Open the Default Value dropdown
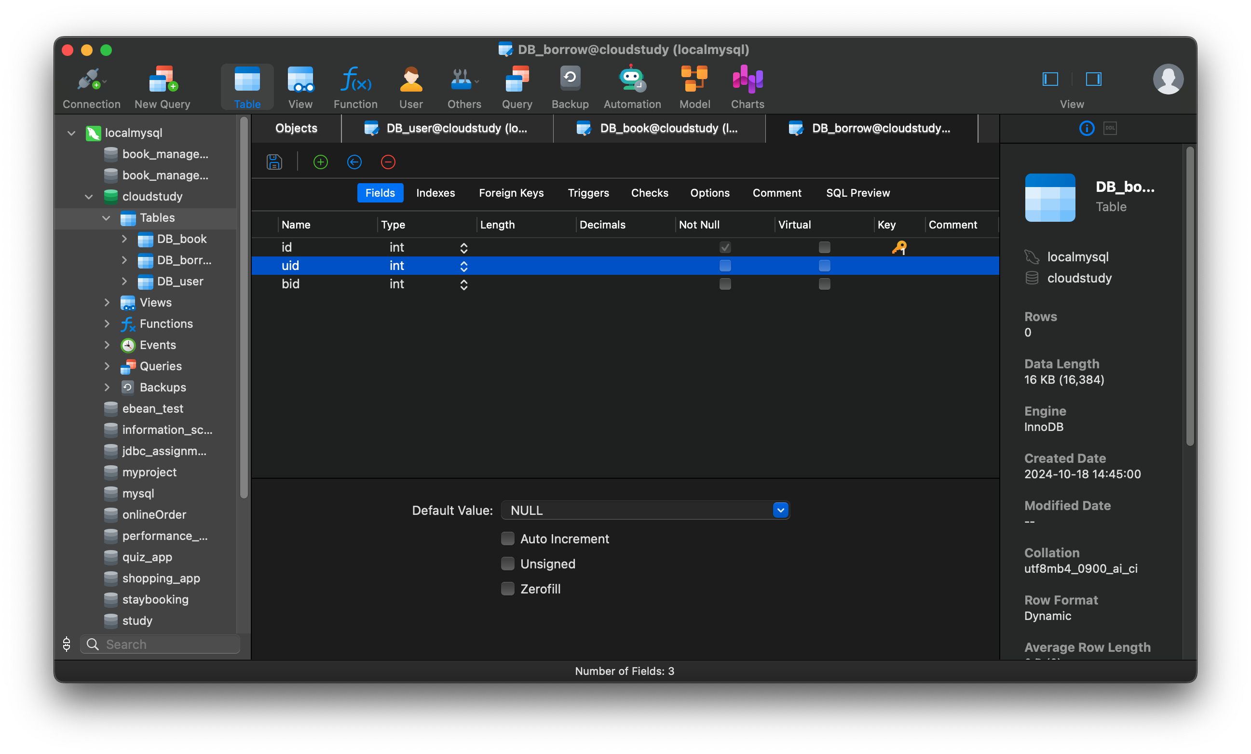This screenshot has width=1251, height=754. [780, 511]
